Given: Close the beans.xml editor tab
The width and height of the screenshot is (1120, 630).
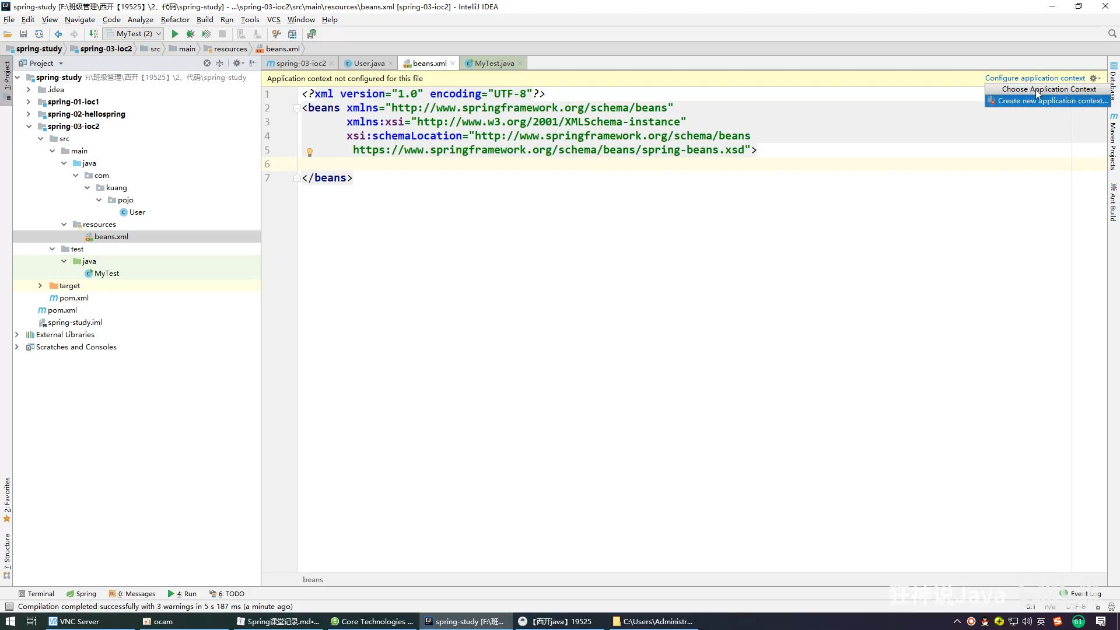Looking at the screenshot, I should coord(453,64).
